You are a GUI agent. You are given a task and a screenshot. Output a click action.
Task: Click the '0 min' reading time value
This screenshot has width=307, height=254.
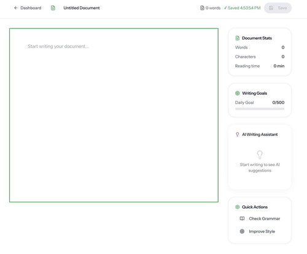pos(279,66)
